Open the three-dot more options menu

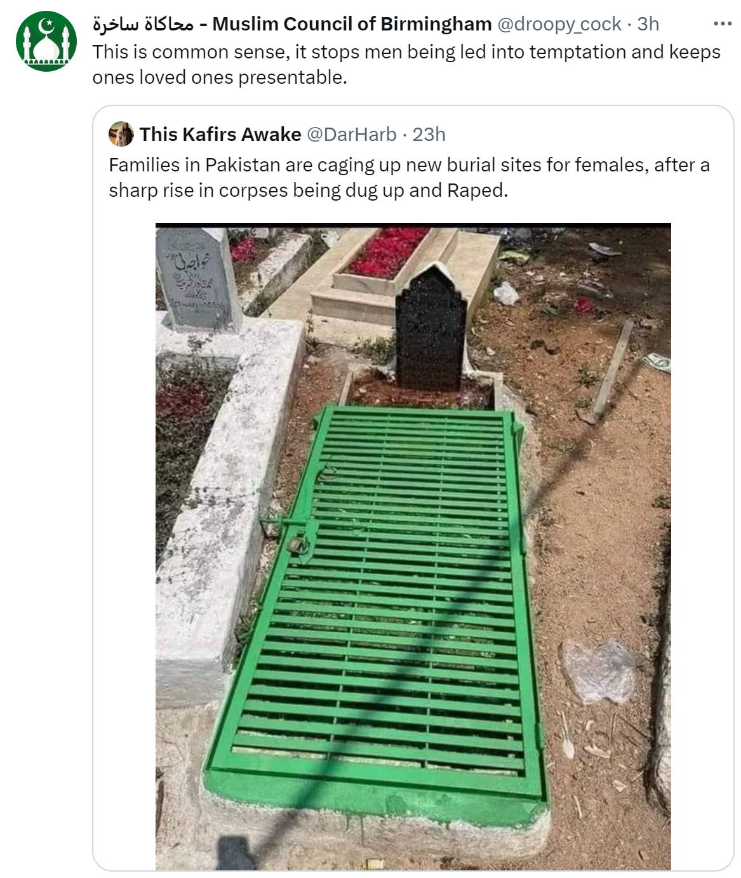[722, 24]
